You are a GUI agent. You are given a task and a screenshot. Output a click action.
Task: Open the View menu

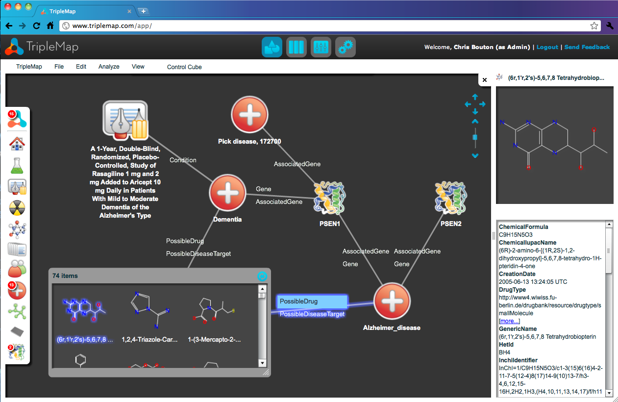(x=138, y=67)
